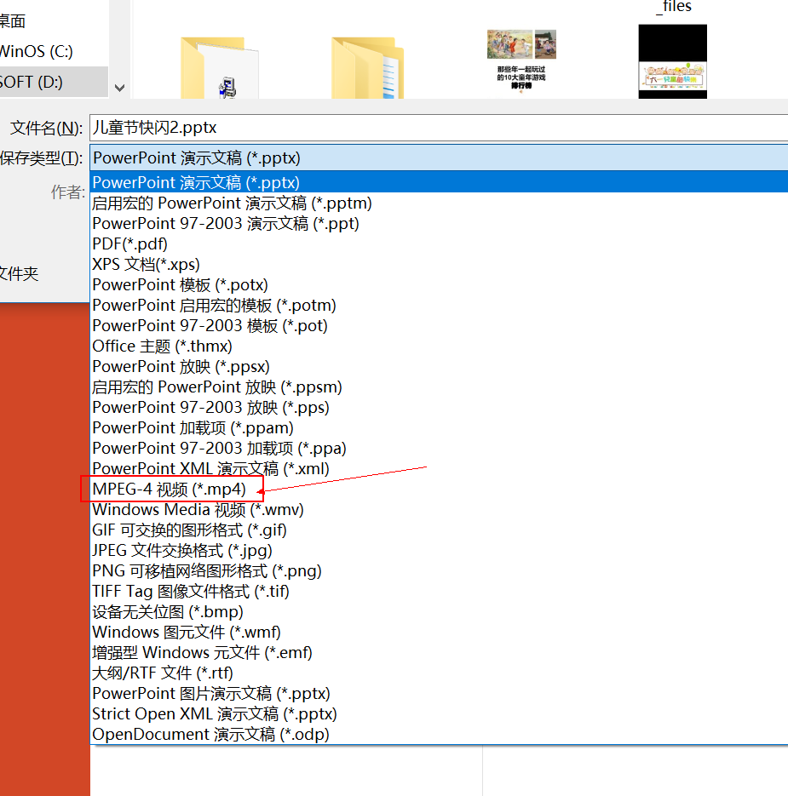This screenshot has height=796, width=788.
Task: Pick PowerPoint 启用宏的模板 (*.potm)
Action: click(x=439, y=305)
